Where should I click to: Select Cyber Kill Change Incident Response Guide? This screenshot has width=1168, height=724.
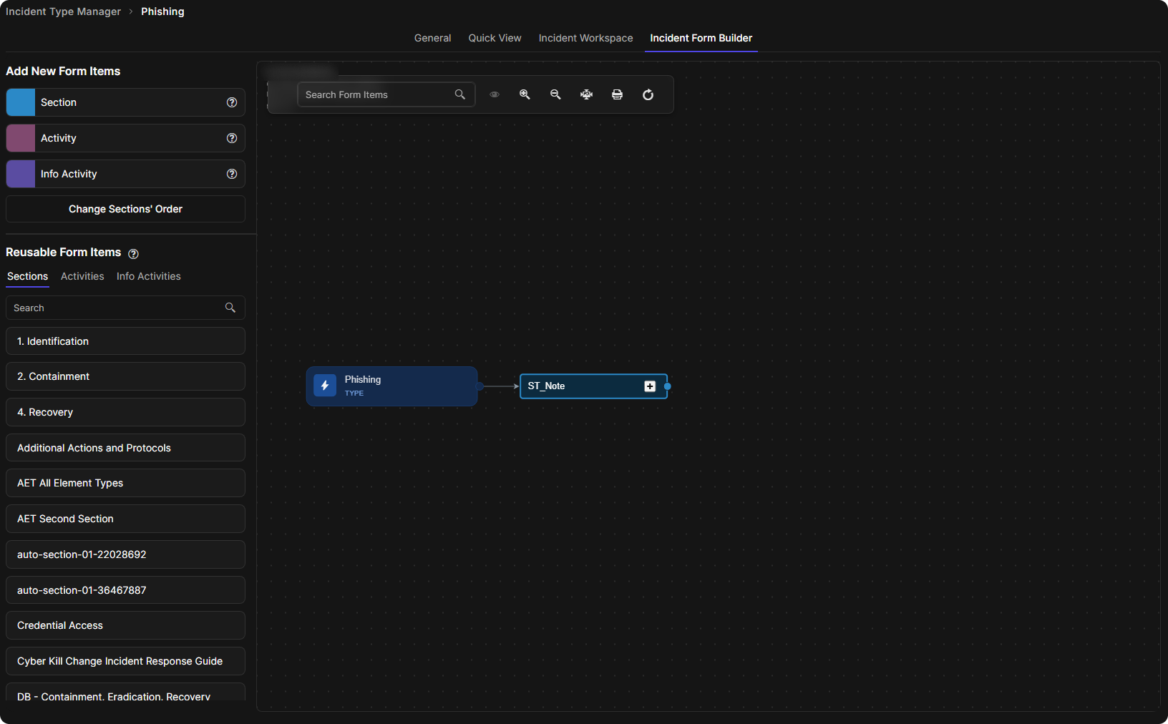pyautogui.click(x=125, y=661)
